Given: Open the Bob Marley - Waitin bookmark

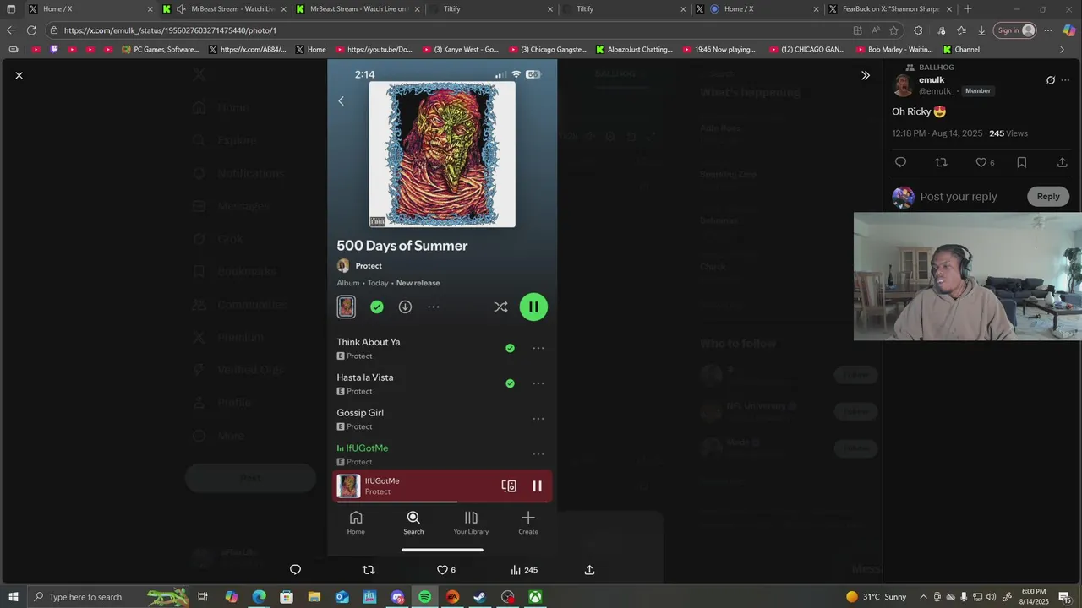Looking at the screenshot, I should pos(893,50).
